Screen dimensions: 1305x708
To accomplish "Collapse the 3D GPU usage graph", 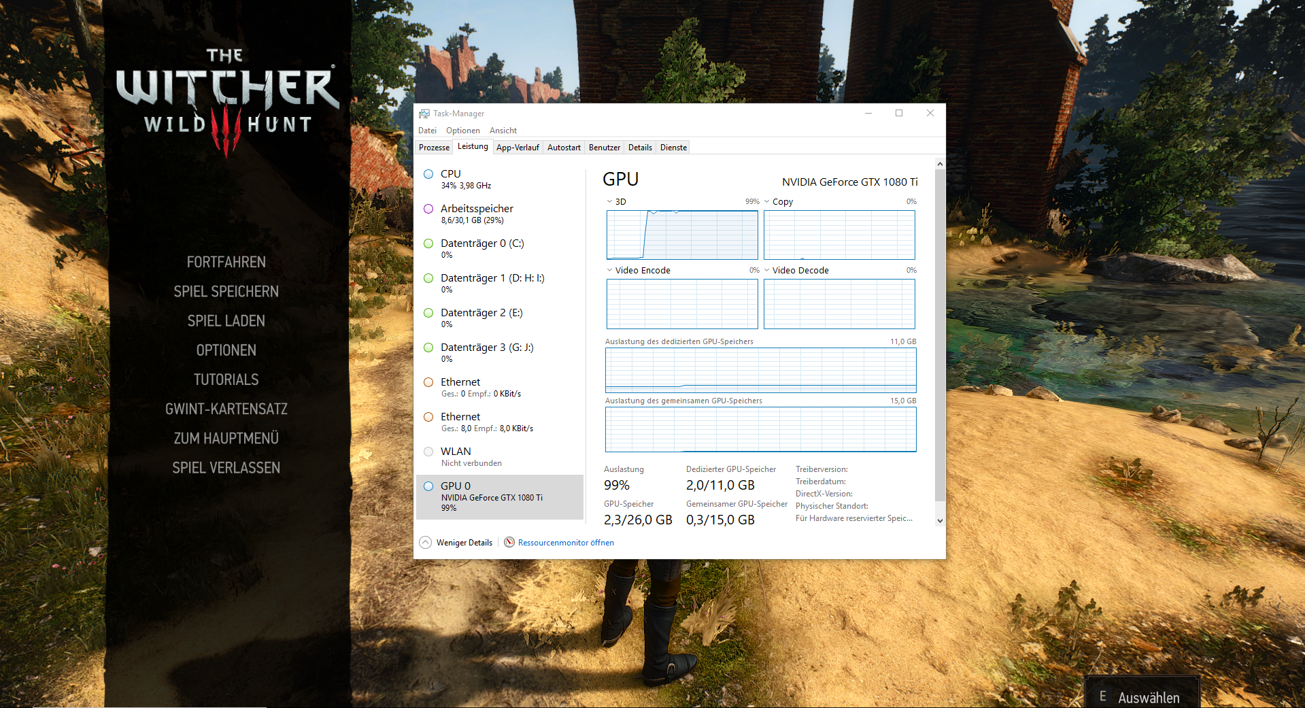I will click(609, 201).
